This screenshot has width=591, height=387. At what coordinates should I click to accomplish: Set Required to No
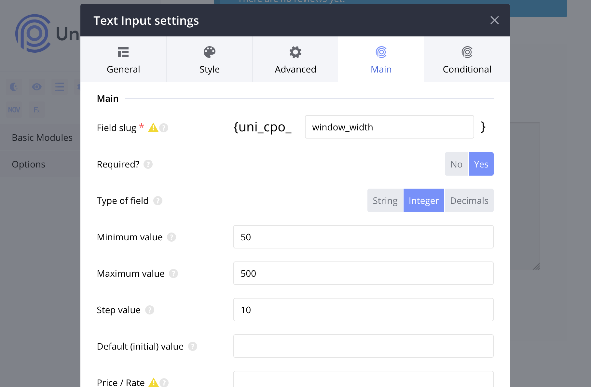pos(456,164)
